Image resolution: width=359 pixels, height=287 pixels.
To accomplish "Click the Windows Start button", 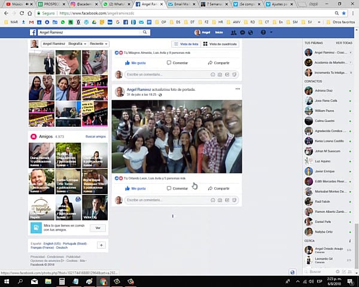I will click(7, 281).
